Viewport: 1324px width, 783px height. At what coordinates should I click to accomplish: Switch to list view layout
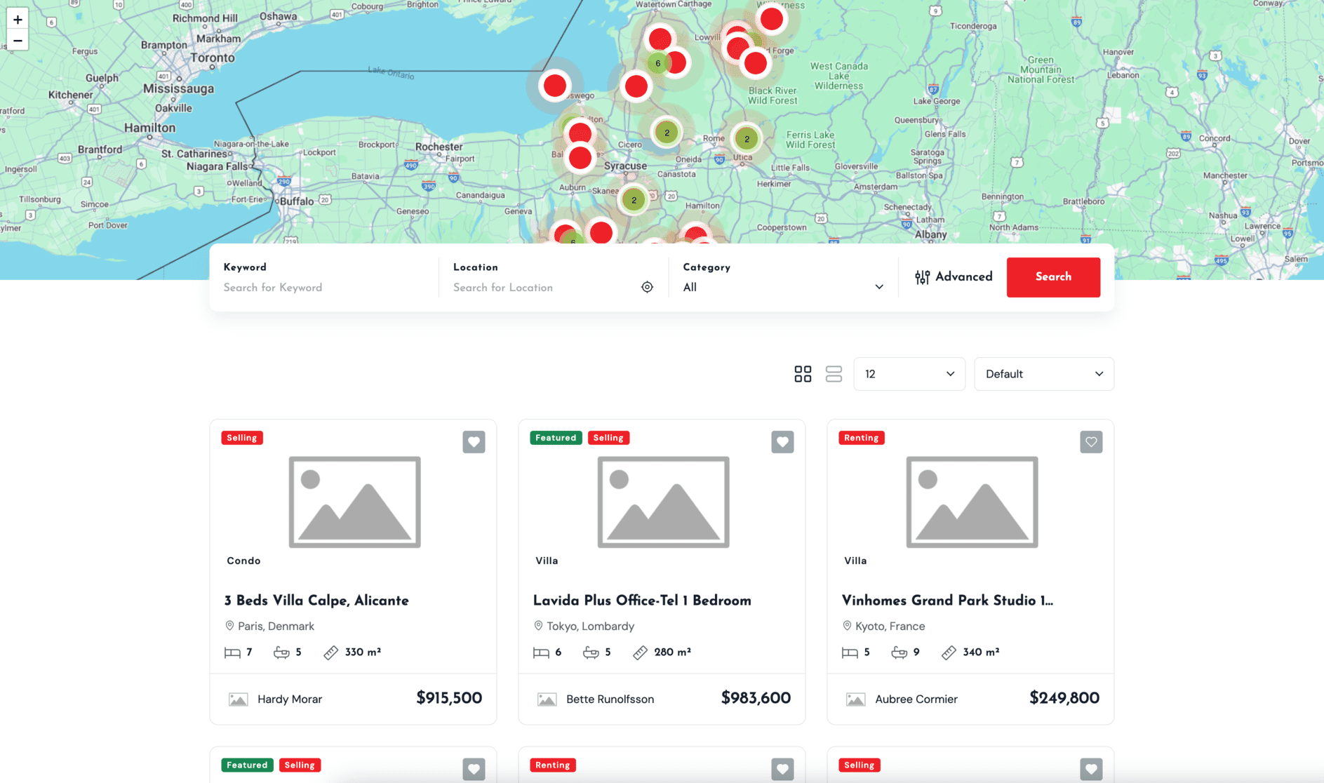click(834, 374)
